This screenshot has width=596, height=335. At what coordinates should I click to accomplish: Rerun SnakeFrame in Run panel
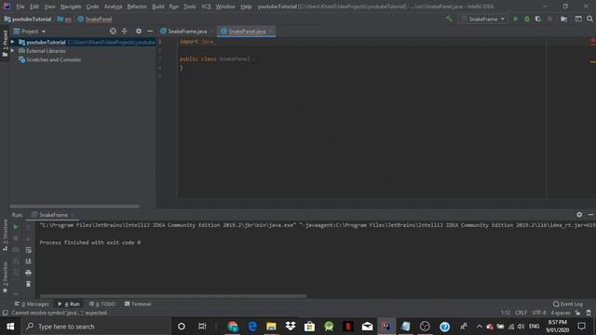(16, 227)
